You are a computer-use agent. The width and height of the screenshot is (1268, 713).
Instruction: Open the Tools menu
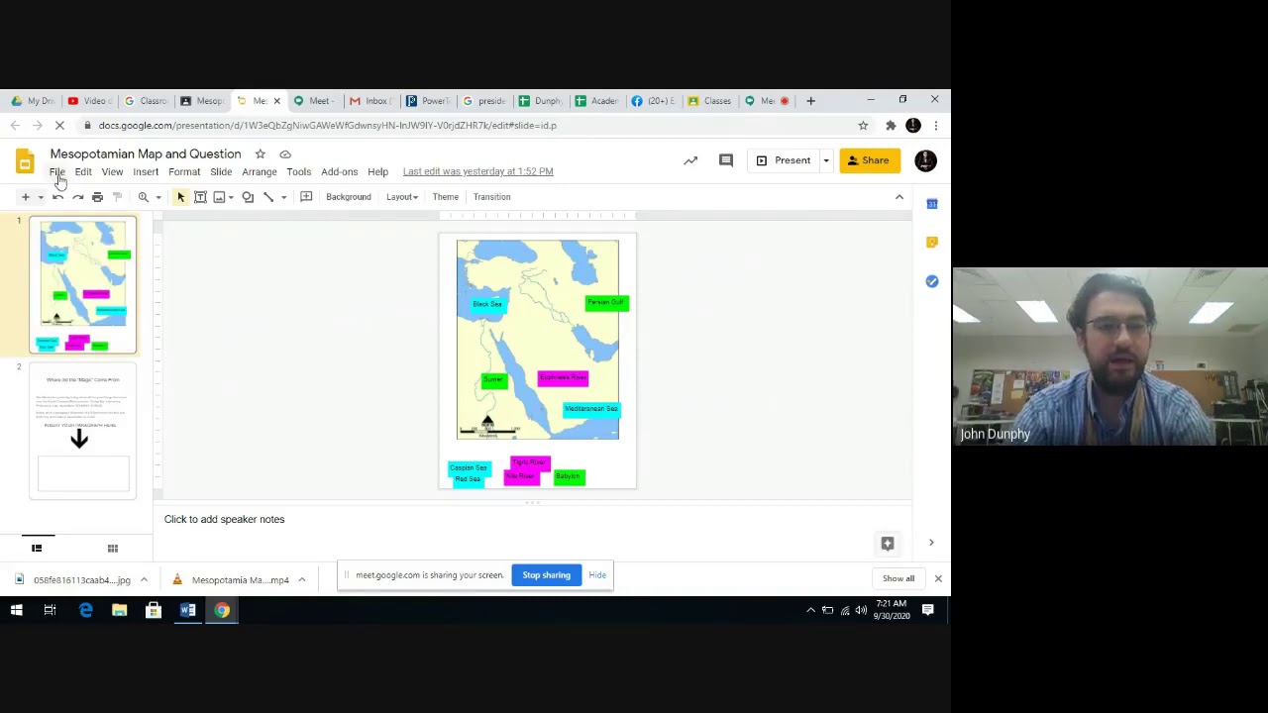[x=299, y=172]
